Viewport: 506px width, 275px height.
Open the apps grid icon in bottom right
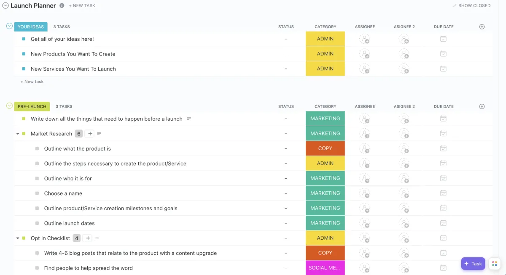495,264
